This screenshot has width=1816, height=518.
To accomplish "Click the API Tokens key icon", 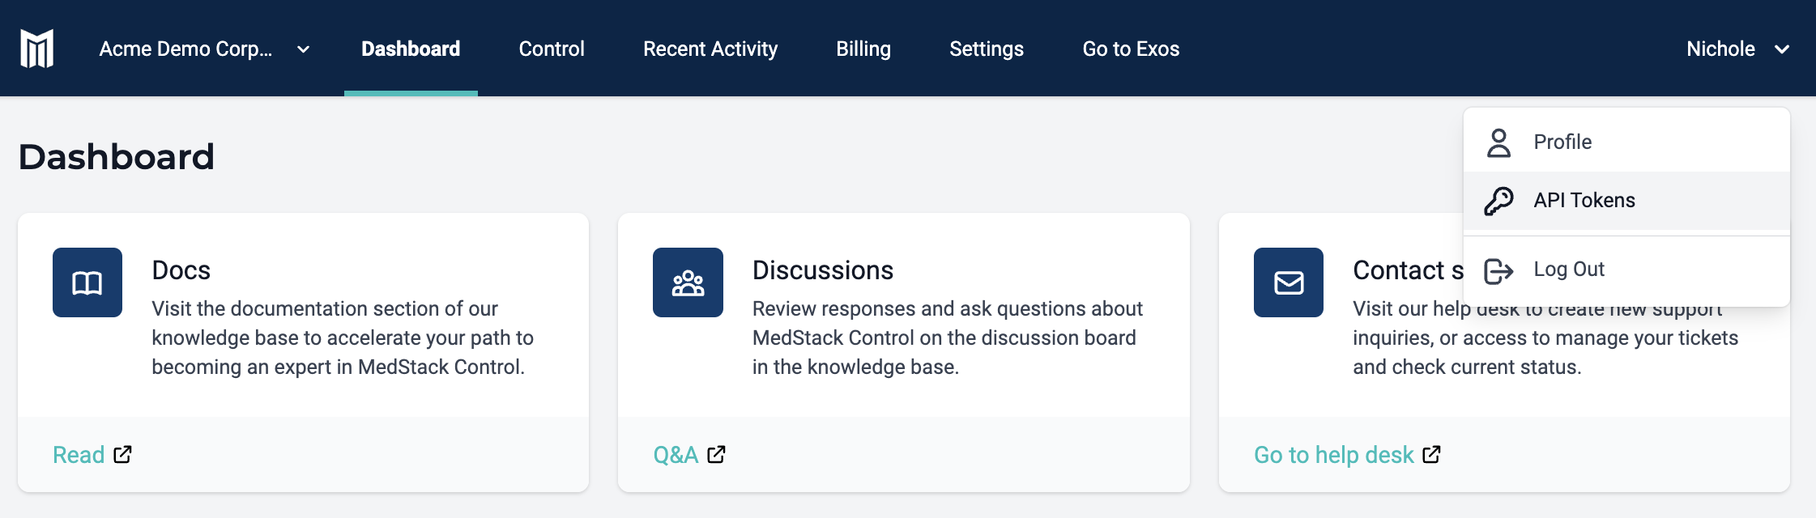I will point(1498,201).
